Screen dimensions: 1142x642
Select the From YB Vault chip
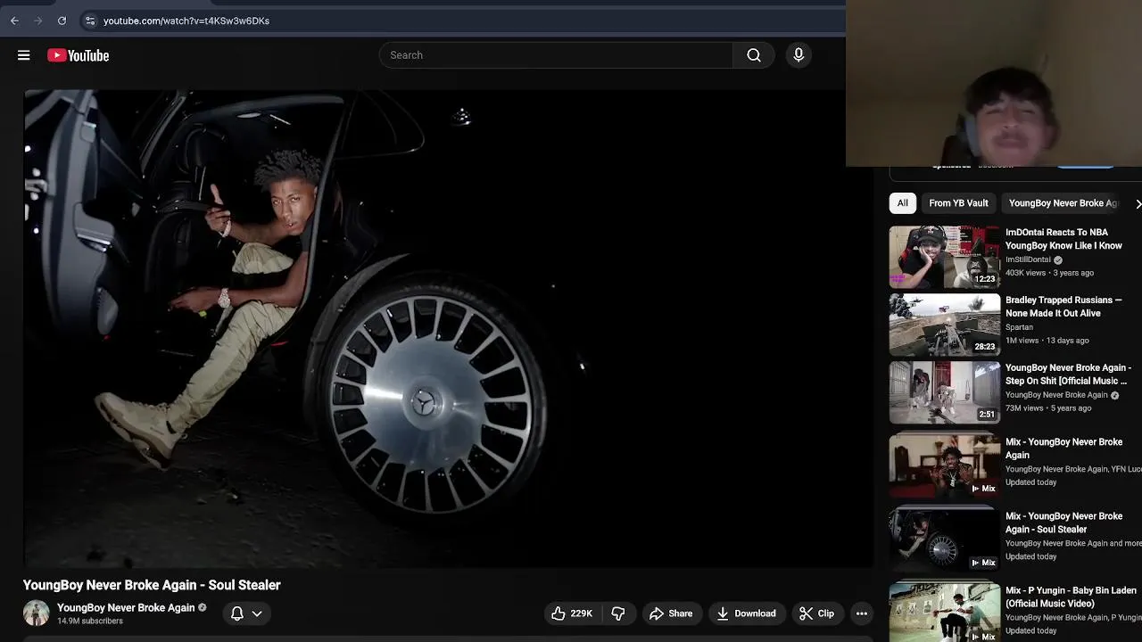pyautogui.click(x=958, y=203)
